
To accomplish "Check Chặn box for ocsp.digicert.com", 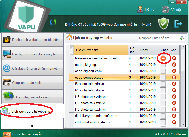I will (x=163, y=71).
